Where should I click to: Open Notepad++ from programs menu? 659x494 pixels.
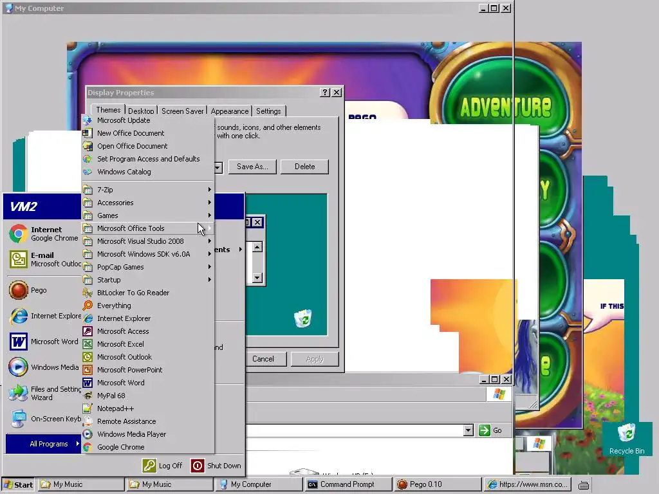click(x=148, y=408)
